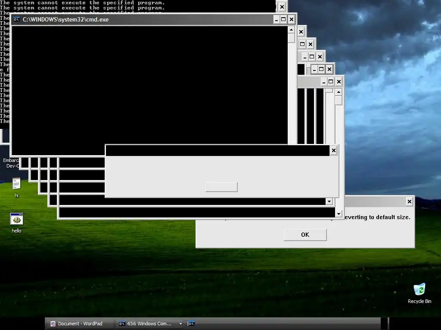Click the cmd.exe window title text

pos(65,19)
